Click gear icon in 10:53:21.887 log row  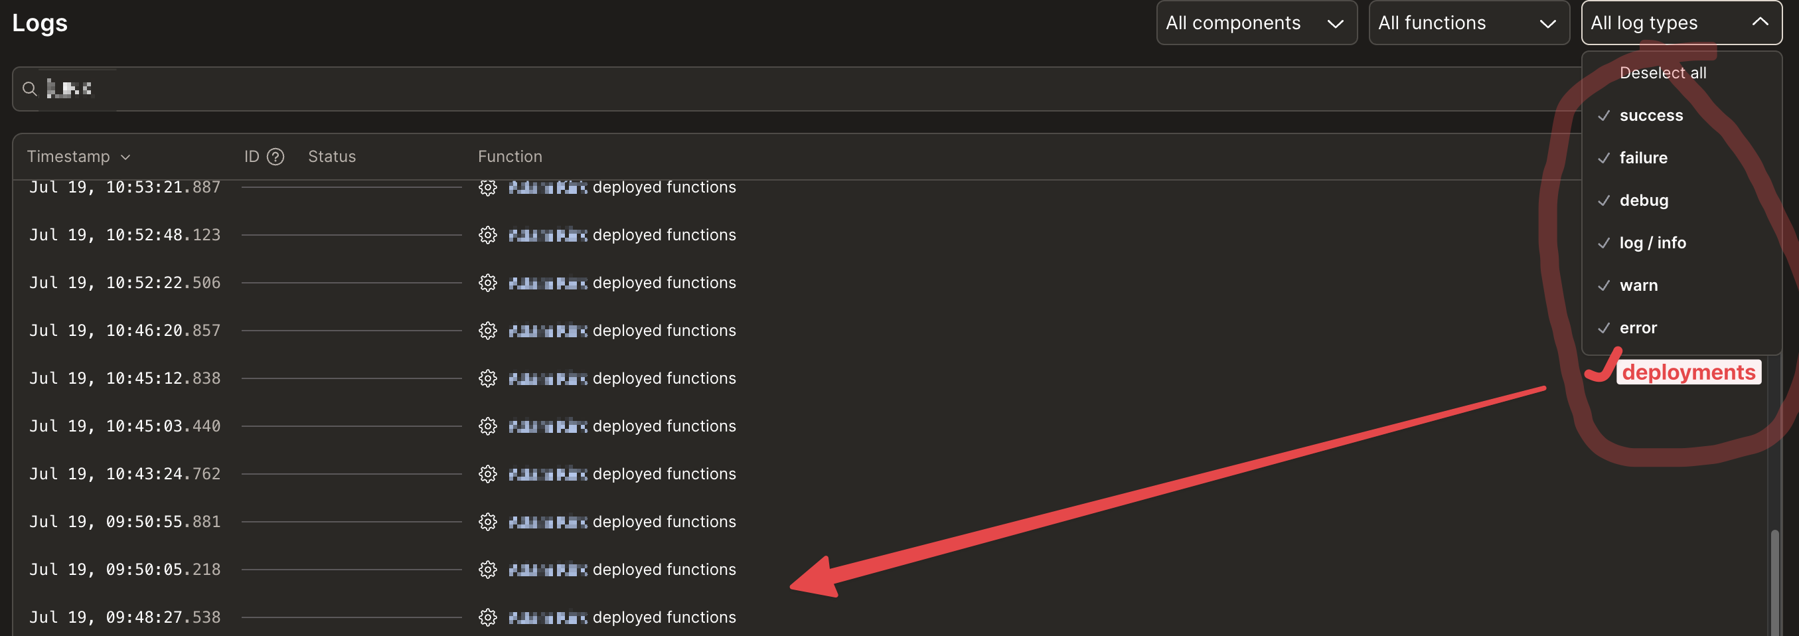point(487,187)
